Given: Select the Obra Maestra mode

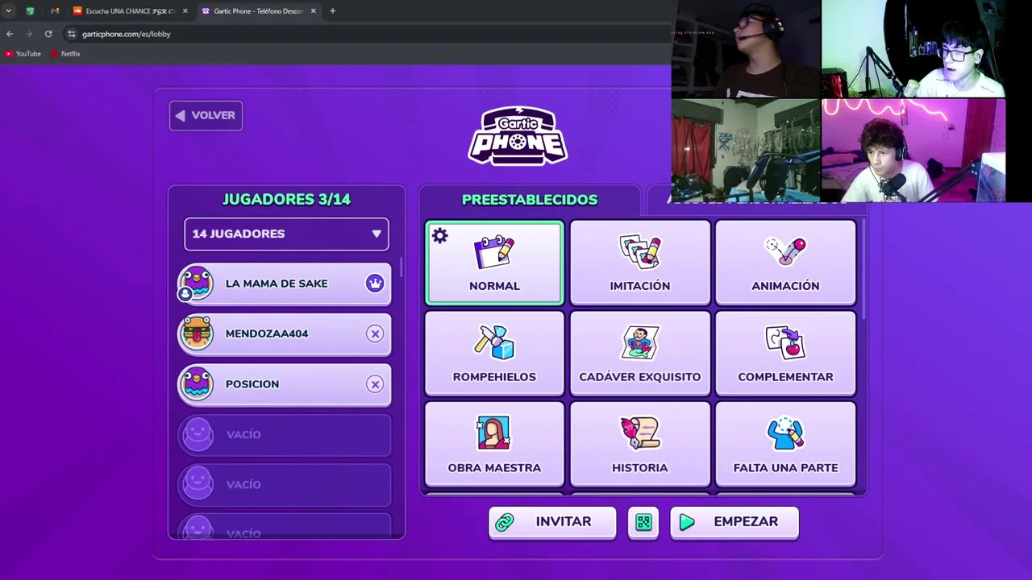Looking at the screenshot, I should (494, 445).
